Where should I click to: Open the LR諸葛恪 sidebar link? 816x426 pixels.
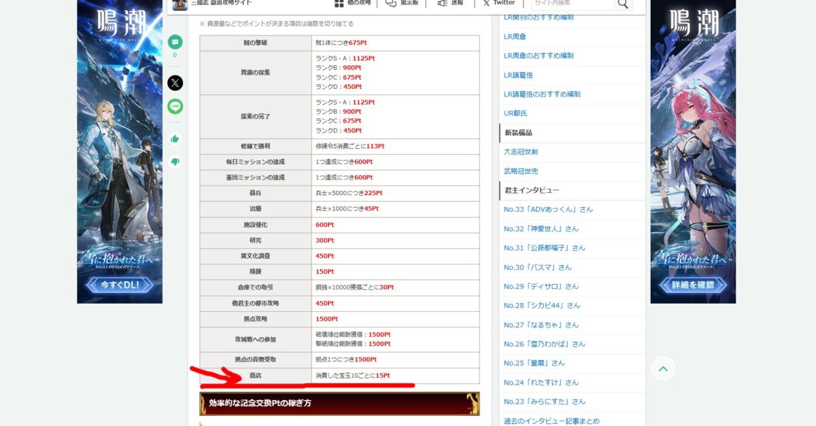[518, 75]
